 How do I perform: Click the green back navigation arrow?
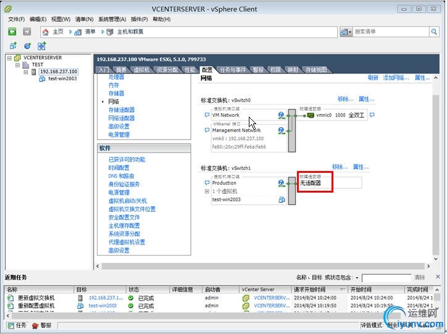(x=12, y=31)
